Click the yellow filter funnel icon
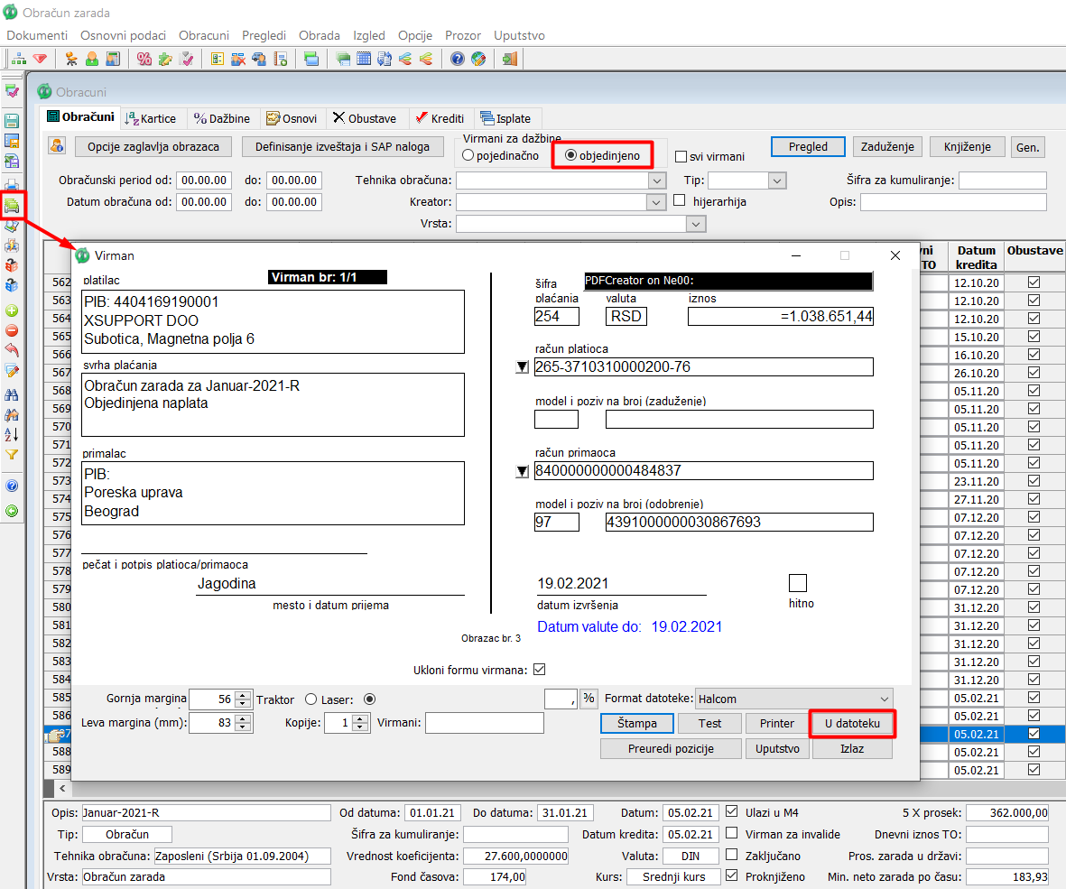Viewport: 1066px width, 889px height. (x=12, y=455)
